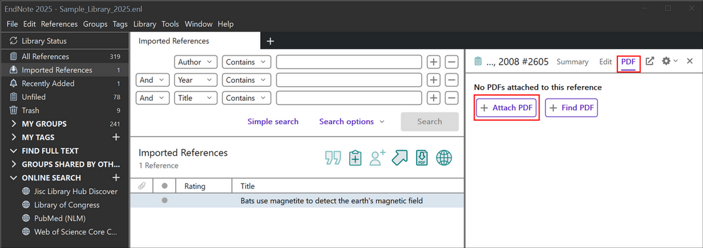The image size is (703, 248).
Task: Expand the Search options dropdown
Action: coord(351,121)
